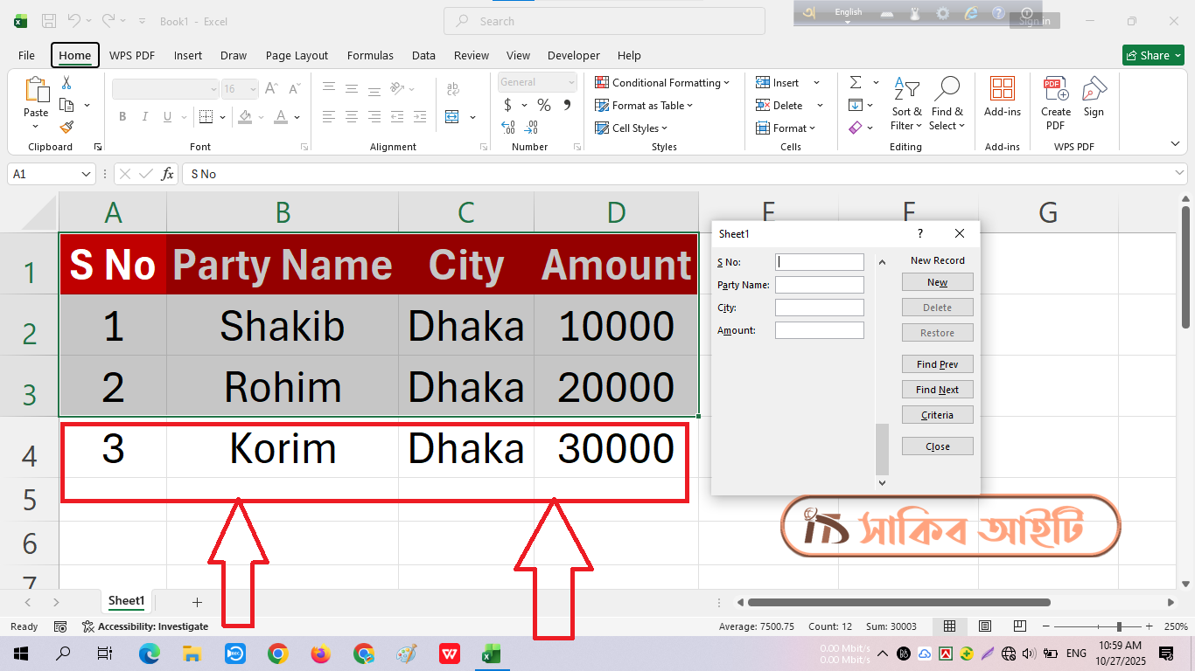Click the Format Painter brush icon
This screenshot has height=671, width=1195.
(x=66, y=128)
